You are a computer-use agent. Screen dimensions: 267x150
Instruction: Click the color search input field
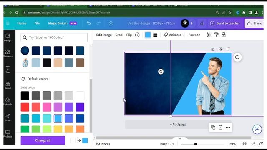[54, 37]
